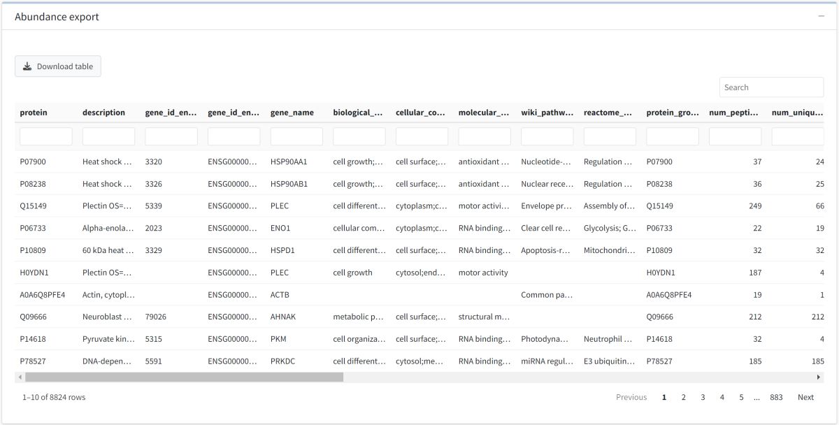Image resolution: width=839 pixels, height=425 pixels.
Task: Sort by the num_unique column header
Action: [797, 113]
